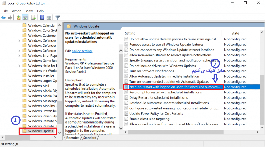The height and width of the screenshot is (147, 265).
Task: Click the Filter funnel toolbar icon
Action: click(57, 18)
